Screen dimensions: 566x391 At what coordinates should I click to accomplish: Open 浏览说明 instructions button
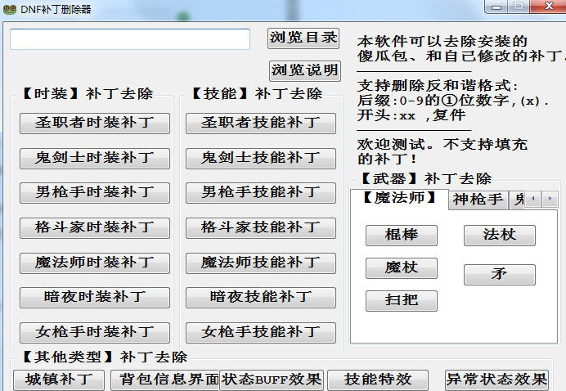(x=305, y=71)
